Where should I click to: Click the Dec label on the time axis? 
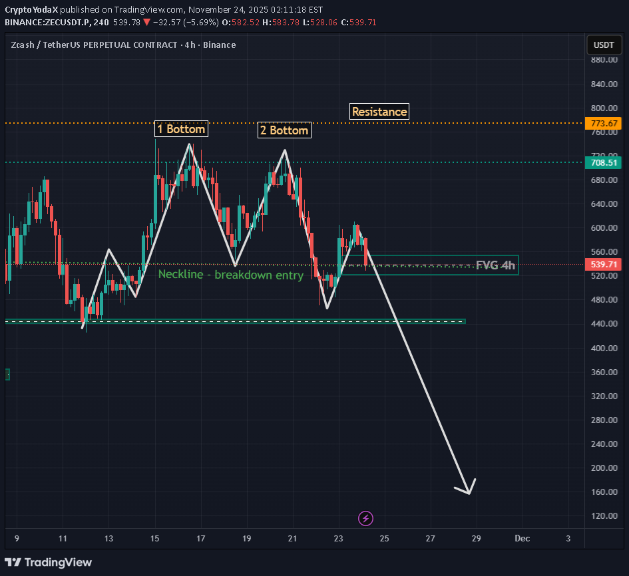pos(522,539)
